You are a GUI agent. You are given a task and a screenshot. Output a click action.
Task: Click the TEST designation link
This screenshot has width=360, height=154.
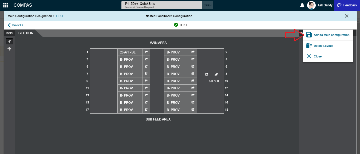[x=59, y=16]
